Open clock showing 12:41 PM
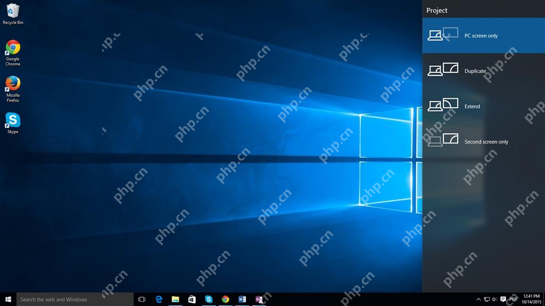 pos(532,299)
